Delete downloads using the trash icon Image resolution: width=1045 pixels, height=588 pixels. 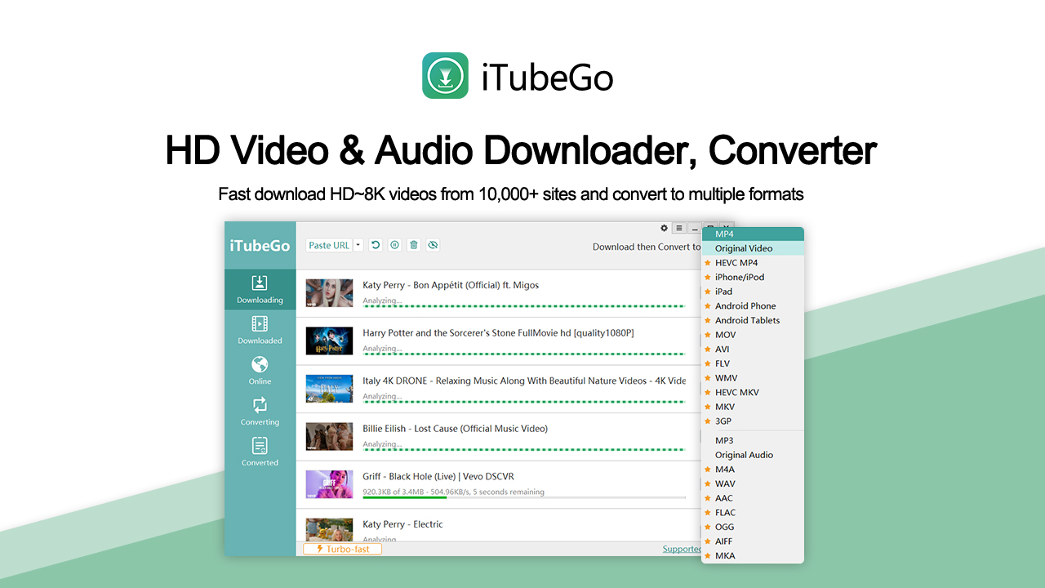point(413,245)
